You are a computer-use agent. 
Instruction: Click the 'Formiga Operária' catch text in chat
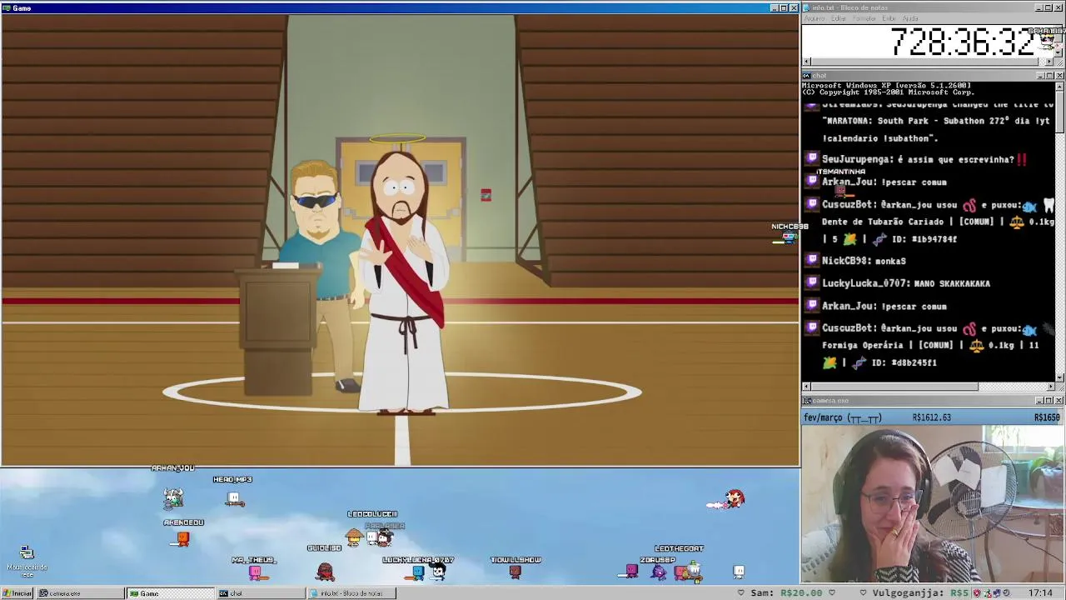(863, 345)
